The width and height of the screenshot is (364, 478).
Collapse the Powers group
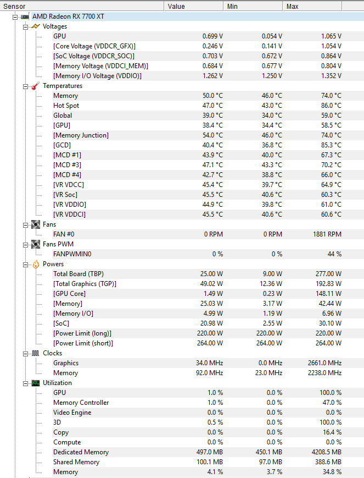[x=26, y=265]
